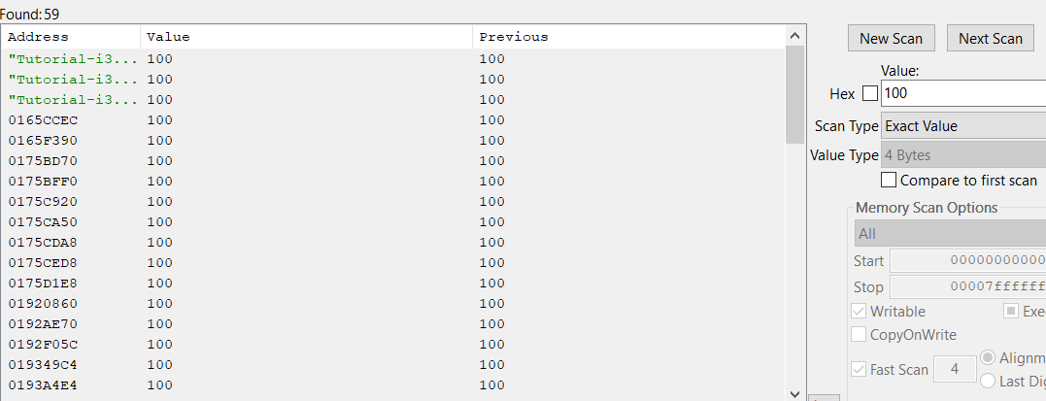Viewport: 1046px width, 401px height.
Task: Open the Scan Type dropdown
Action: (962, 126)
